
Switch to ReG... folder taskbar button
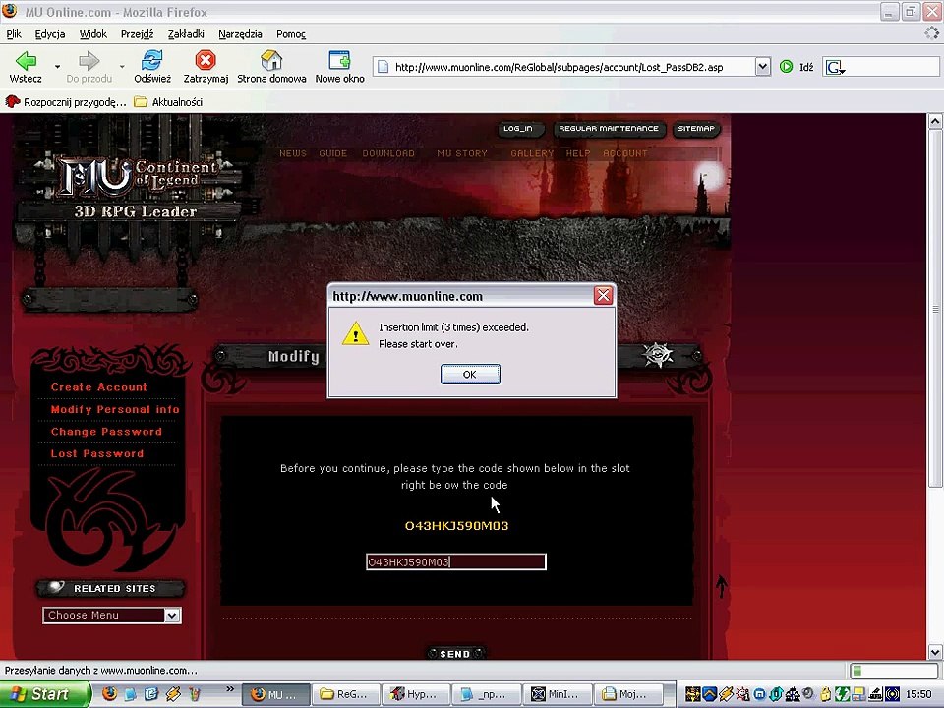tap(346, 694)
